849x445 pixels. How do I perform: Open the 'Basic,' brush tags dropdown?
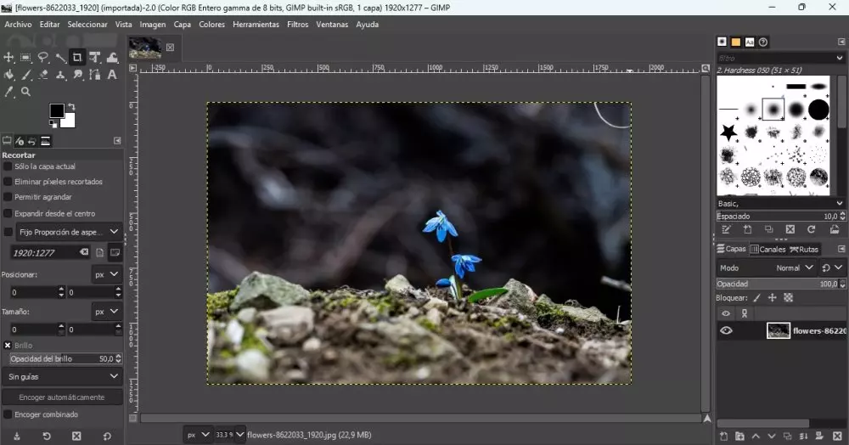click(840, 204)
